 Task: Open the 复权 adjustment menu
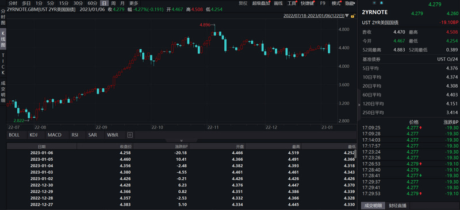coord(243,3)
